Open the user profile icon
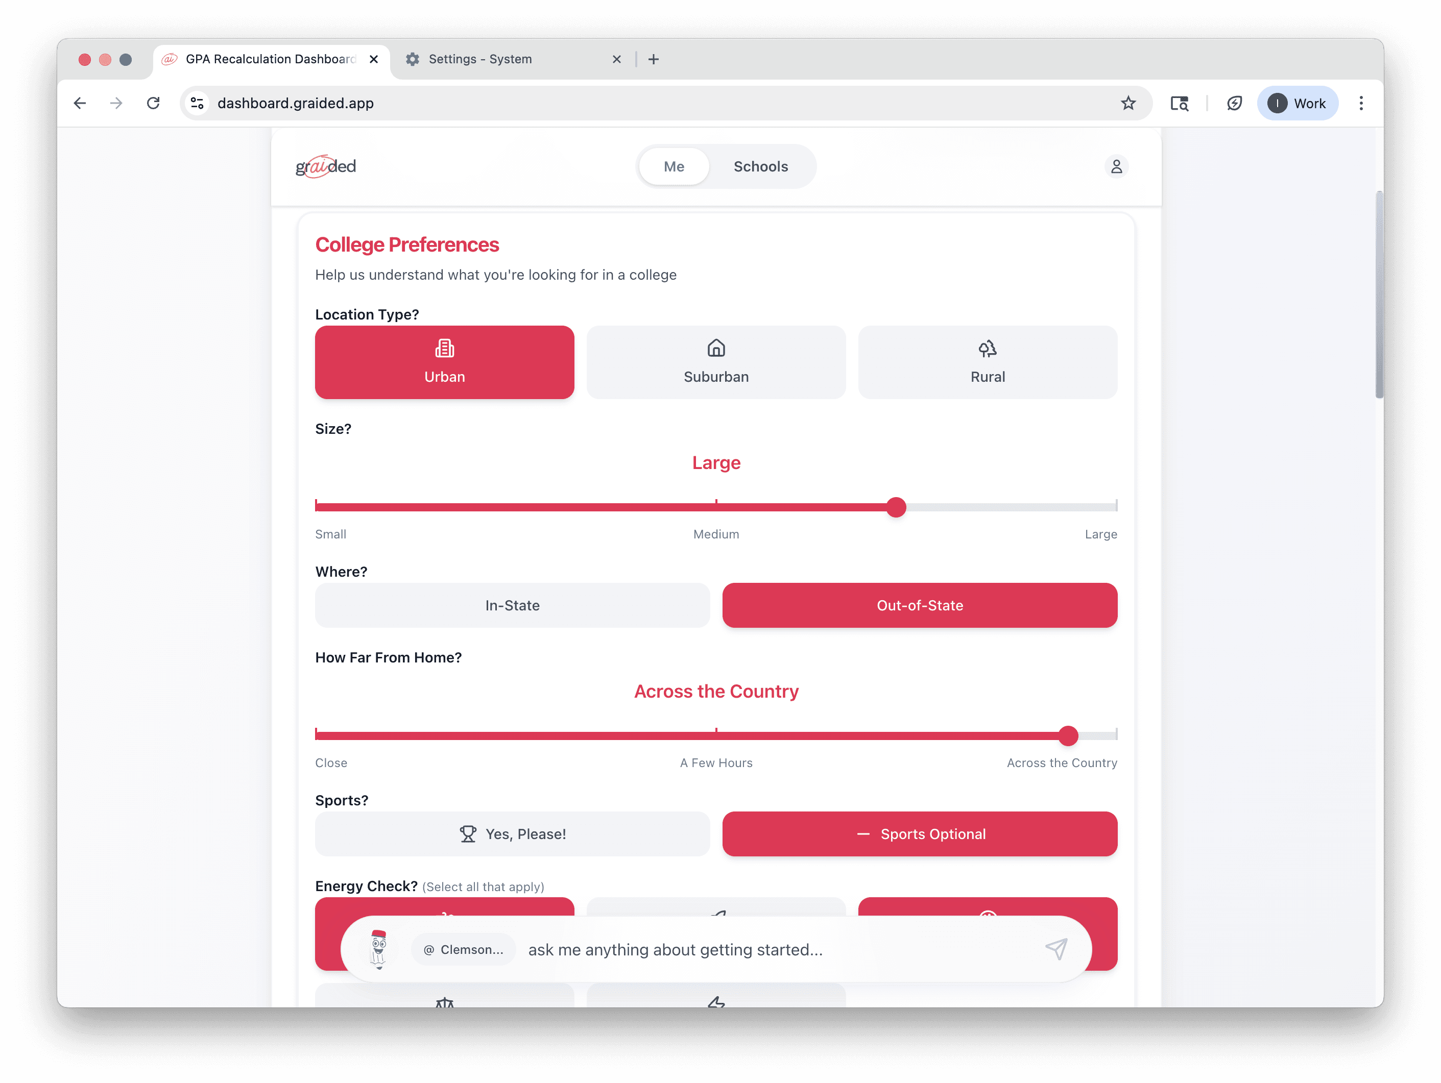Viewport: 1441px width, 1083px height. coord(1116,167)
